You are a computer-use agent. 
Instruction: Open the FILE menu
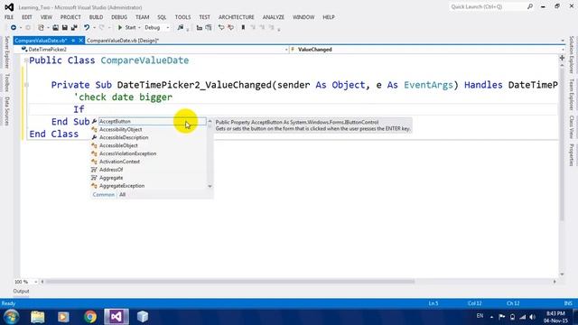[x=9, y=17]
